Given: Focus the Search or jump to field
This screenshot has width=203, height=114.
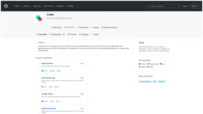Looking at the screenshot, I should [163, 6].
